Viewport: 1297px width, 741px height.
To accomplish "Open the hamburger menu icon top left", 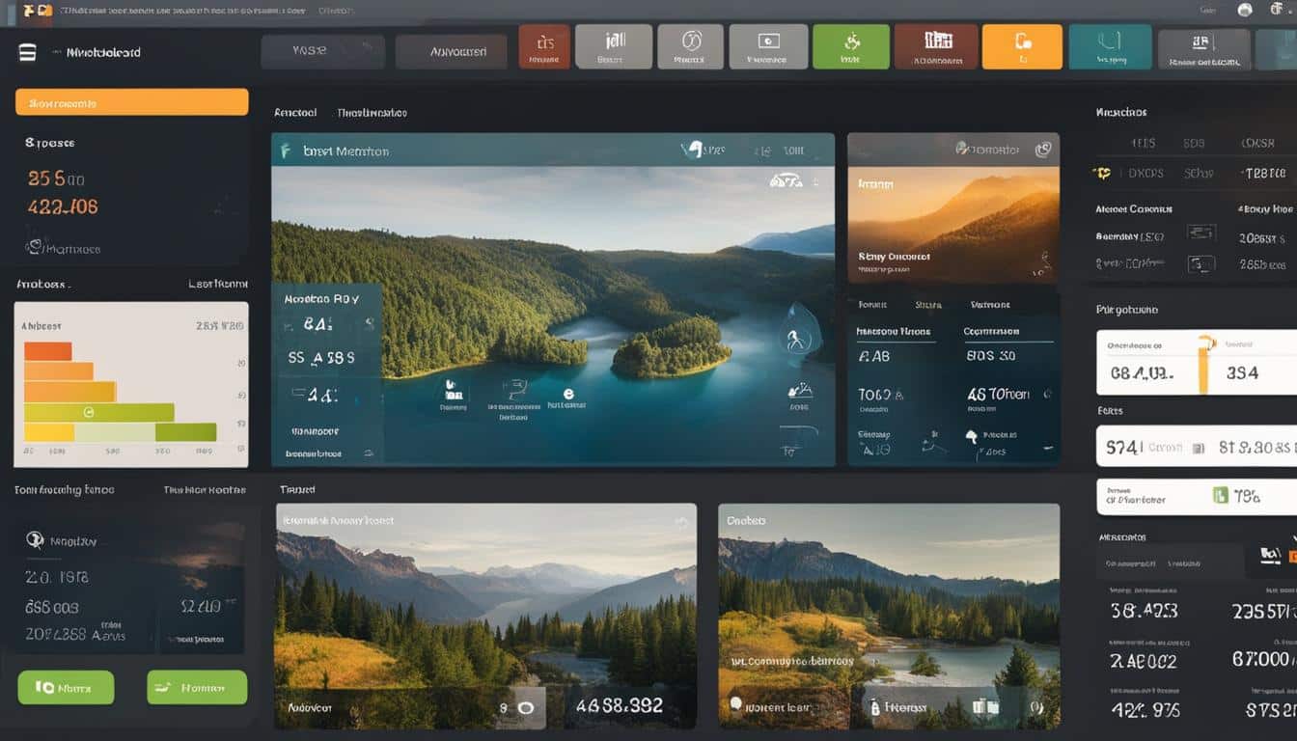I will [27, 52].
